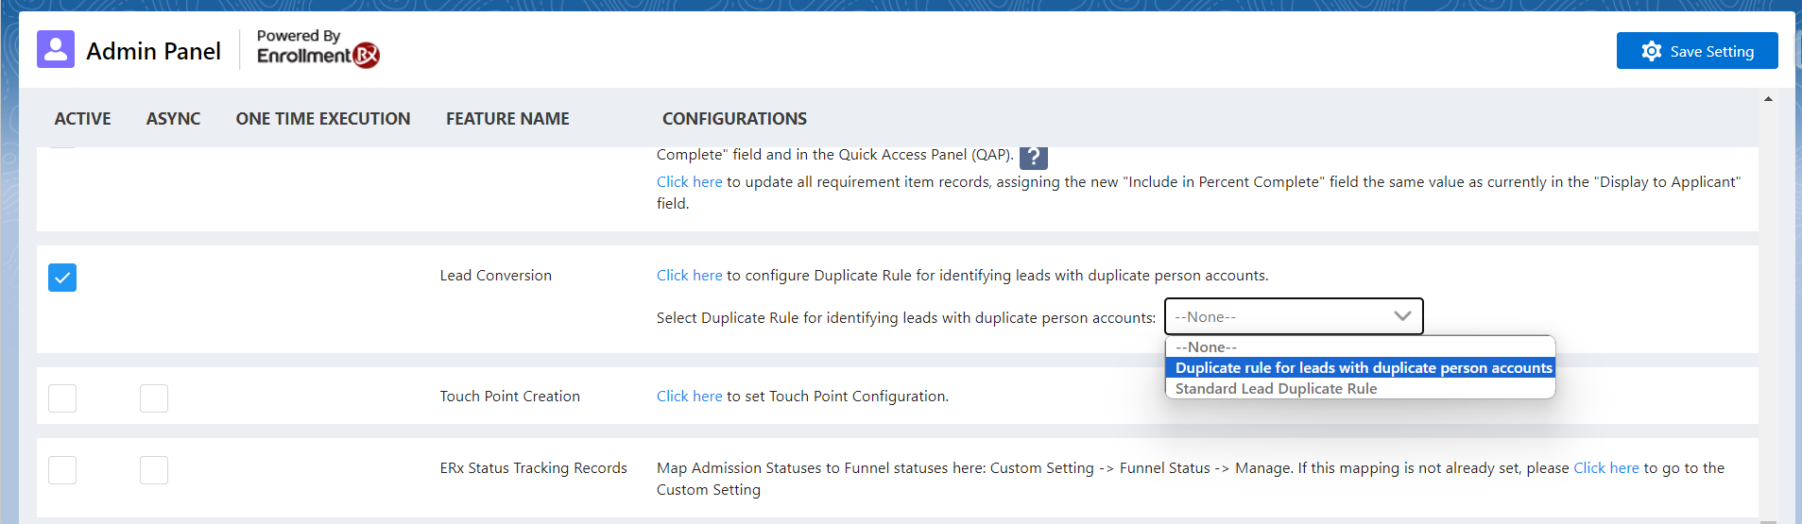
Task: Click the EnrollmentRx logo
Action: [317, 56]
